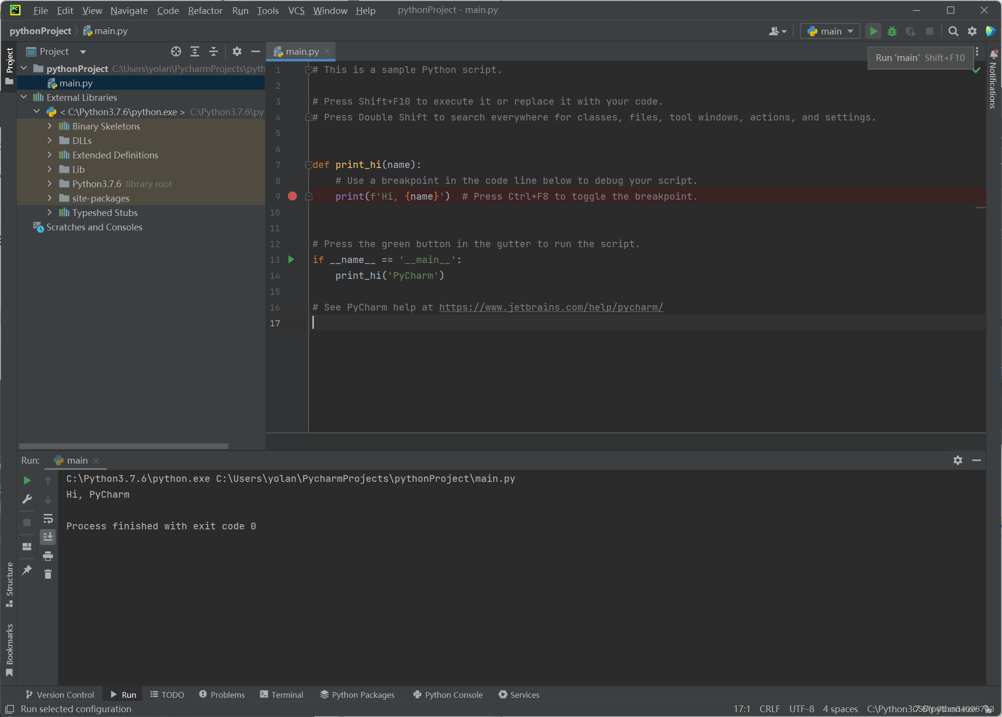Collapse the External Libraries node
Viewport: 1002px width, 717px height.
tap(24, 97)
